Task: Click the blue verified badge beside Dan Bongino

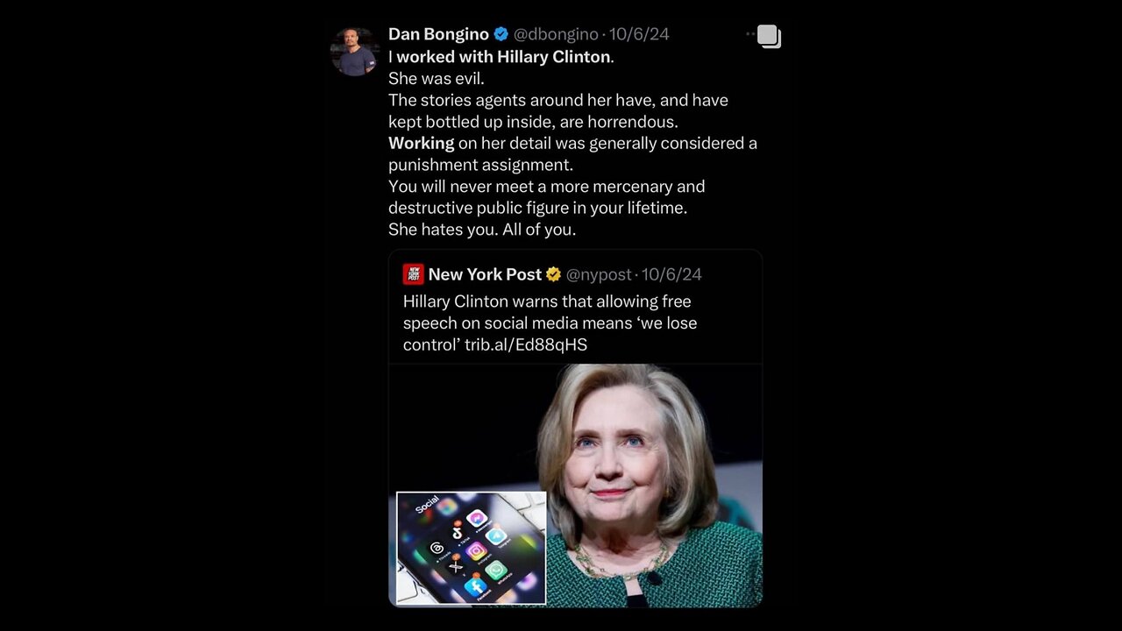Action: point(501,34)
